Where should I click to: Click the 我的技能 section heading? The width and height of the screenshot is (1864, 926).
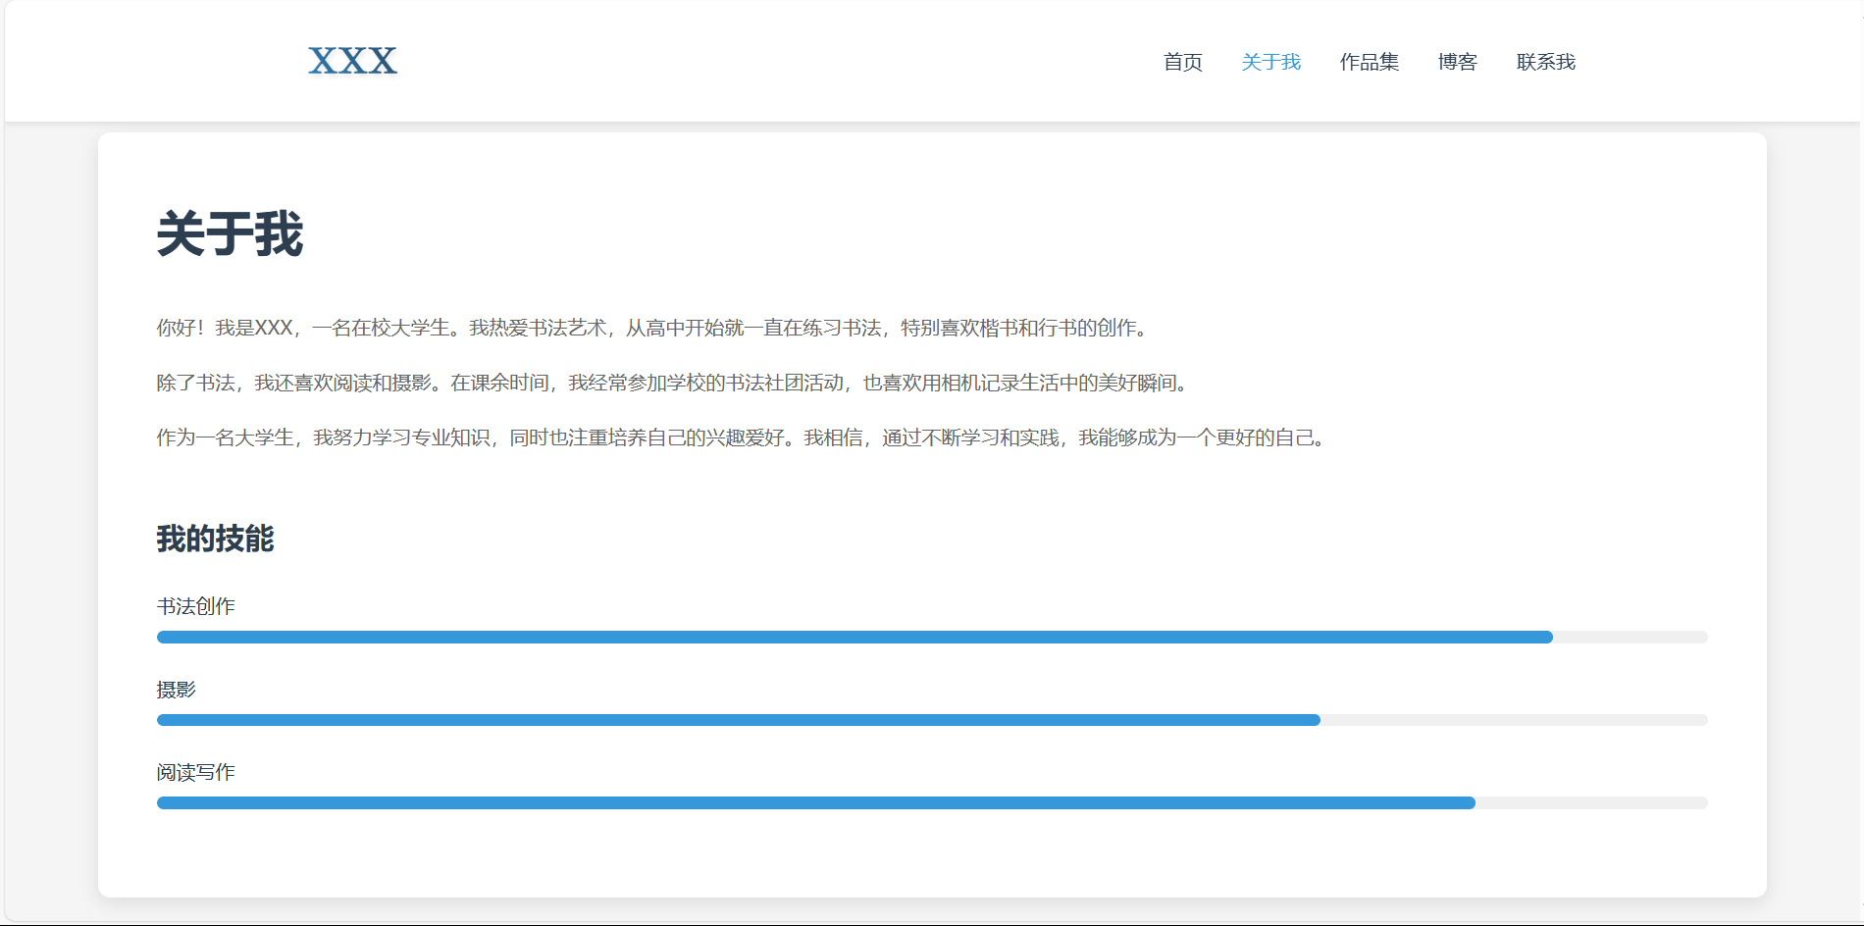click(216, 539)
